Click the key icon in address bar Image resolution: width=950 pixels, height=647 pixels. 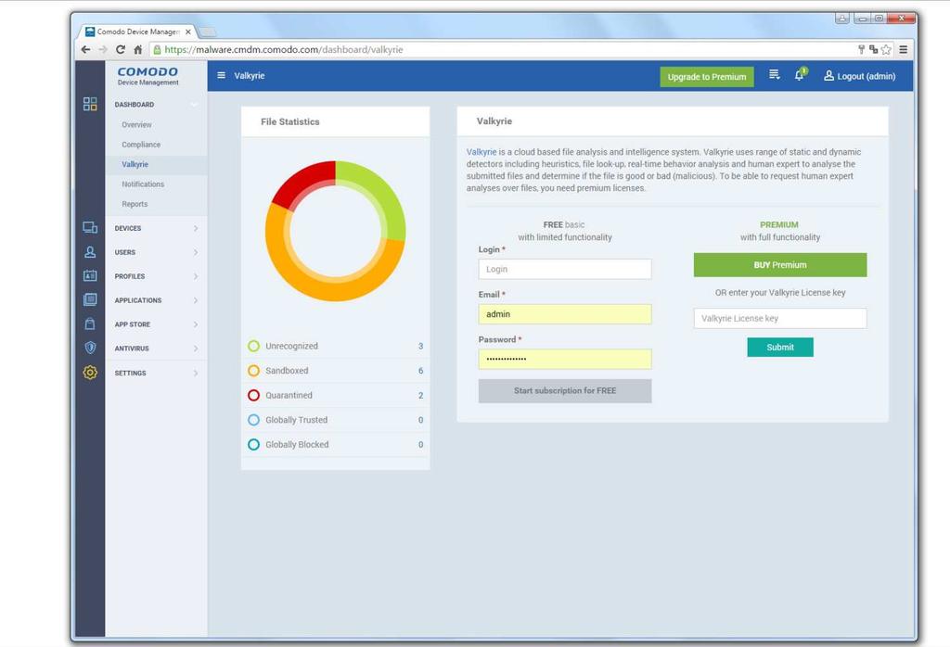coord(861,49)
